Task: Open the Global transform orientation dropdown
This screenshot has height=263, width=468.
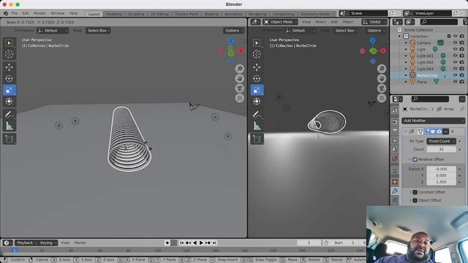Action: (374, 22)
